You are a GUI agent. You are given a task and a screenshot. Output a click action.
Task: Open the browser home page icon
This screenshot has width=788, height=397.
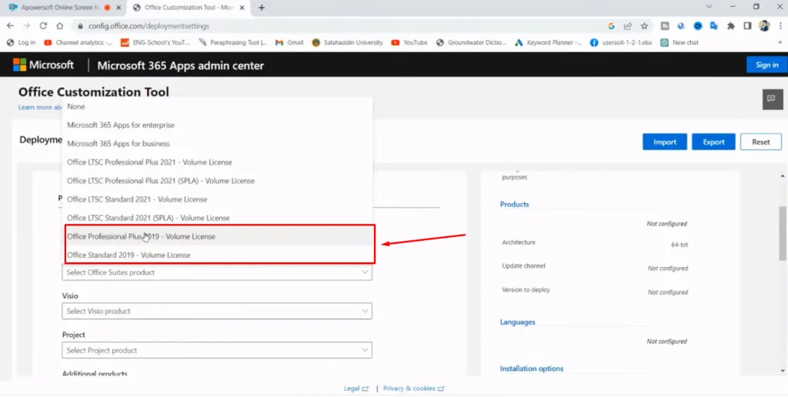coord(59,26)
